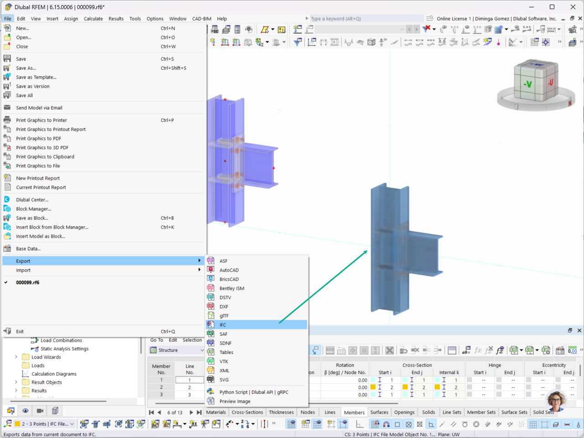584x438 pixels.
Task: Select Loads folder in navigator tree
Action: 38,365
